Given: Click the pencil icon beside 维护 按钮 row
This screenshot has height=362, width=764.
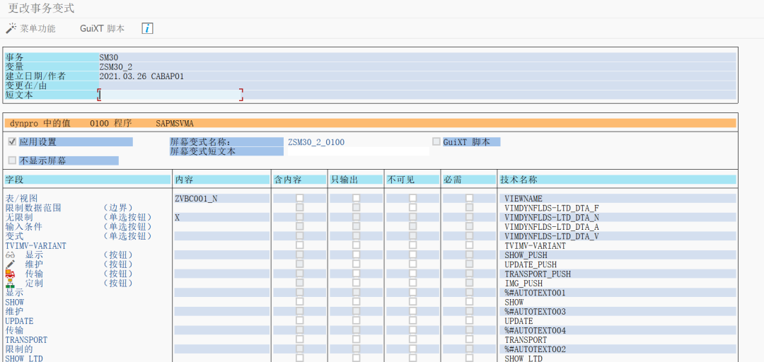Looking at the screenshot, I should (x=11, y=264).
